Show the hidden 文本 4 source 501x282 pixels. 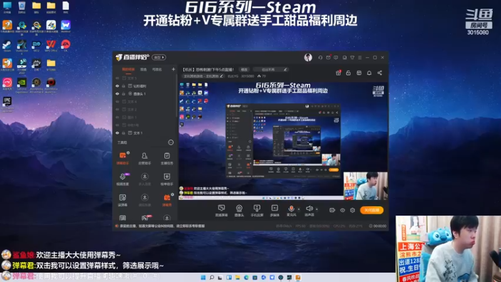[117, 102]
